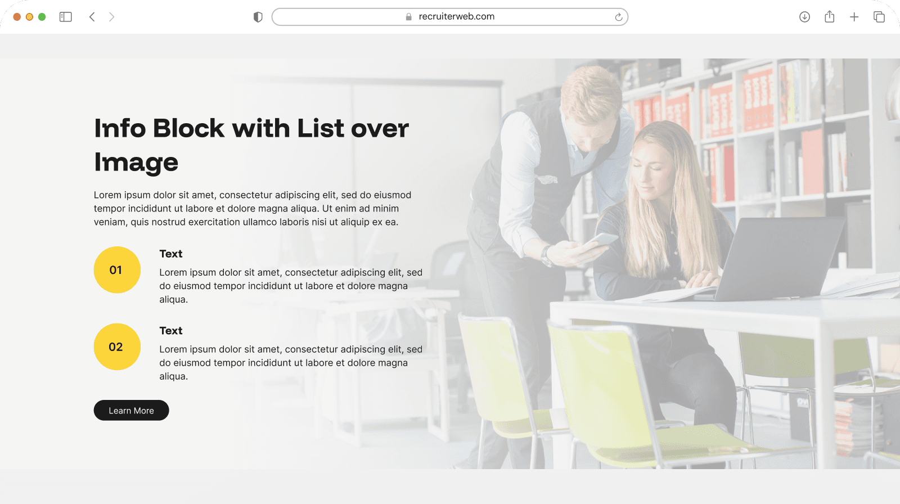The height and width of the screenshot is (504, 900).
Task: Open the share sheet icon
Action: (x=830, y=16)
